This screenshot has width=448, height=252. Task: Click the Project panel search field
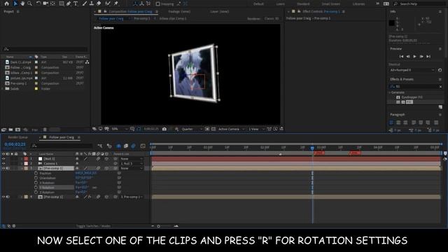[45, 49]
